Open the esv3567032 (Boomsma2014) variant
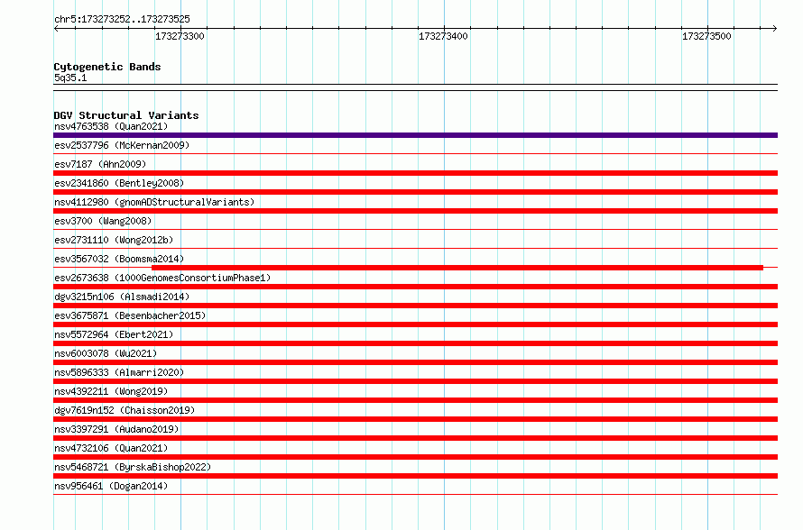 (x=119, y=259)
